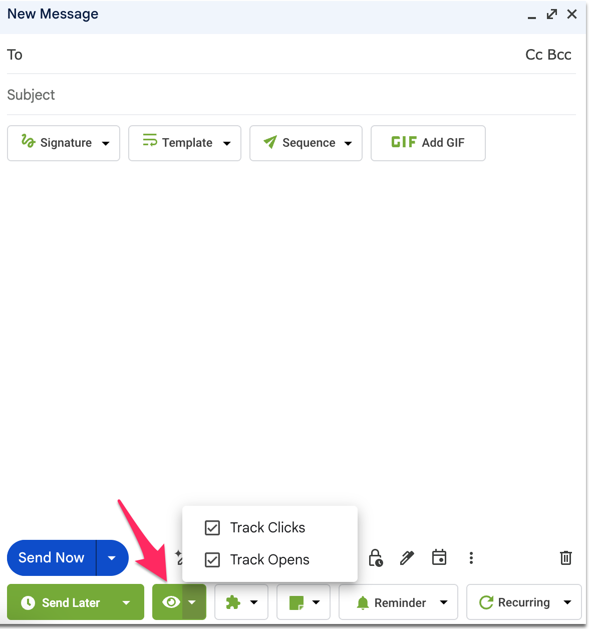Image resolution: width=589 pixels, height=629 pixels.
Task: Click the Template lines icon
Action: (x=150, y=140)
